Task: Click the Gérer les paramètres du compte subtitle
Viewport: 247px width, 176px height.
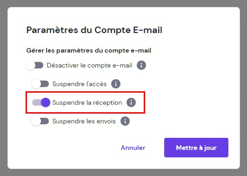Action: (x=89, y=51)
